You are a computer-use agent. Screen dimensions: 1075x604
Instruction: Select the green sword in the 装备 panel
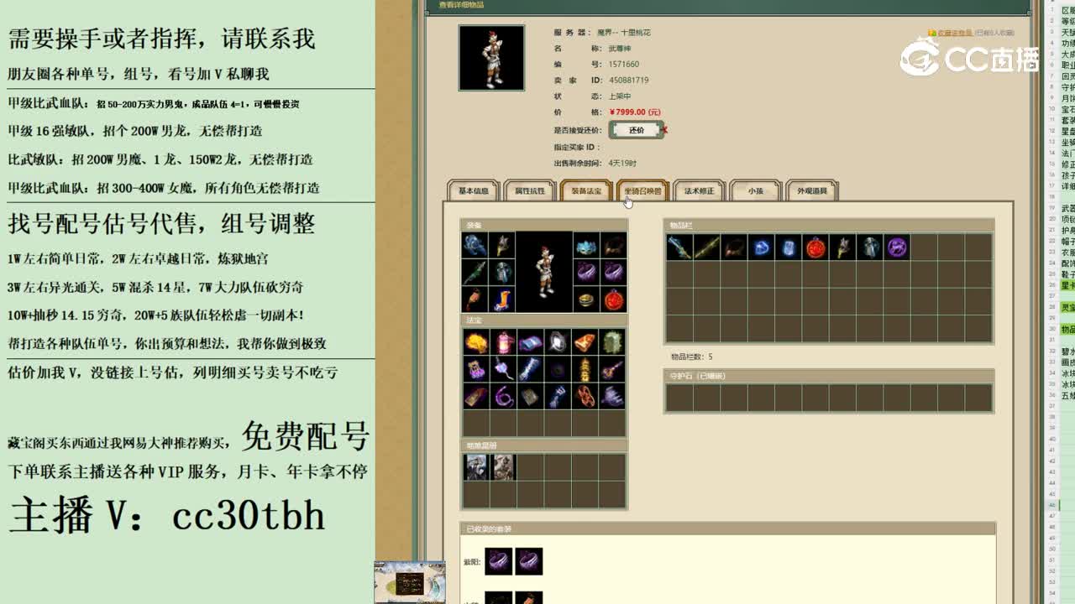pos(475,273)
